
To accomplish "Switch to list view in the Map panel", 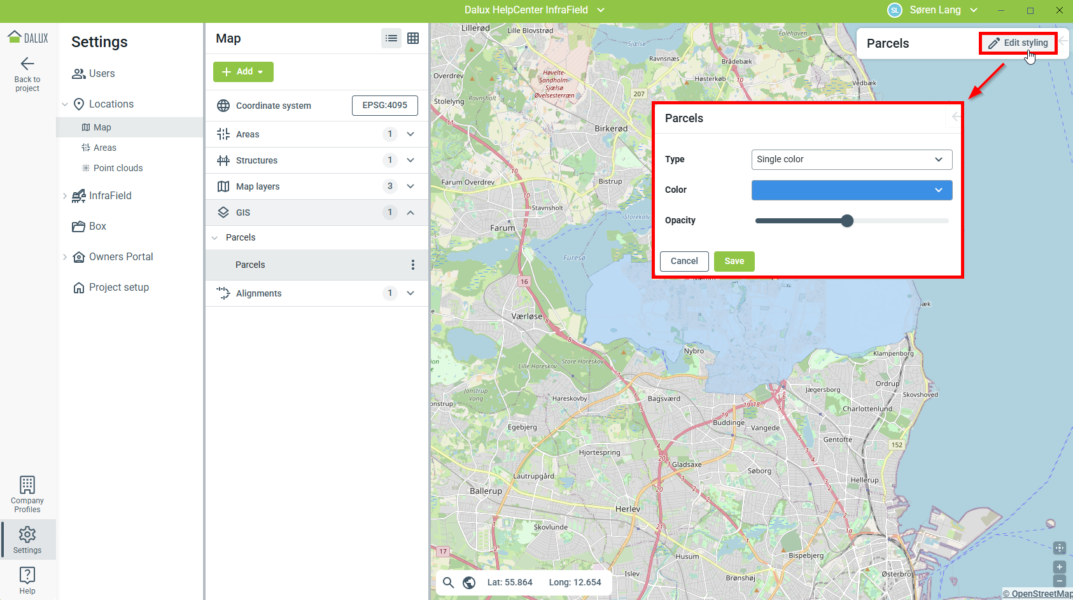I will coord(391,38).
